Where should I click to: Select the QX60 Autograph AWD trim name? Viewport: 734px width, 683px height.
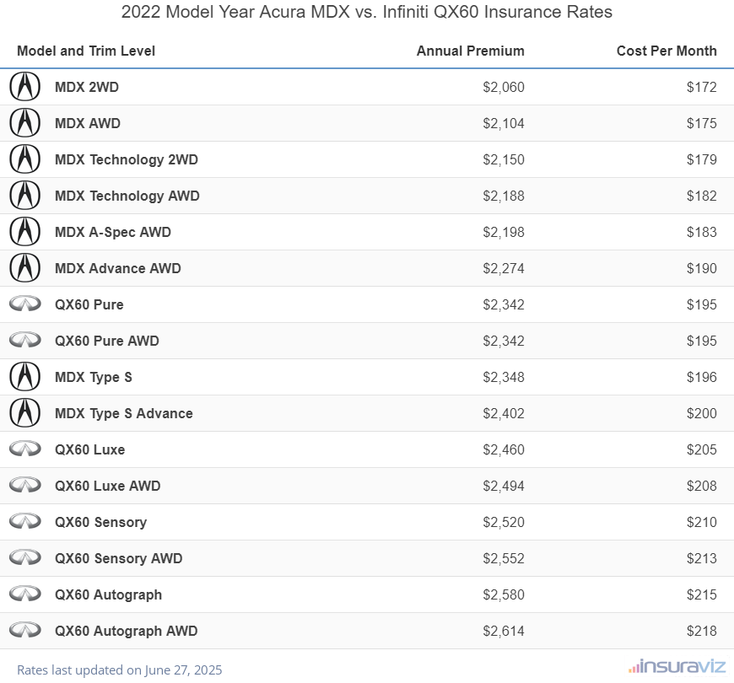coord(126,631)
